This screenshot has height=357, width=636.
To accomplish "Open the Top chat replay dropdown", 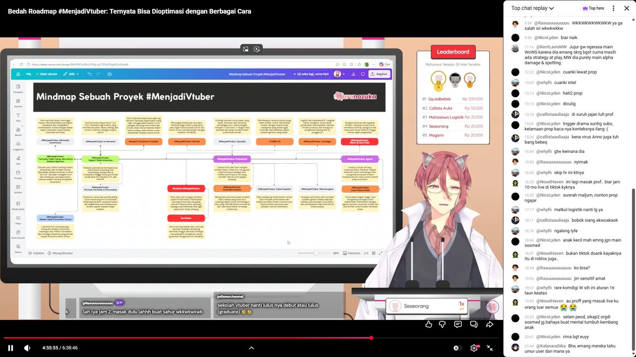I will 532,8.
